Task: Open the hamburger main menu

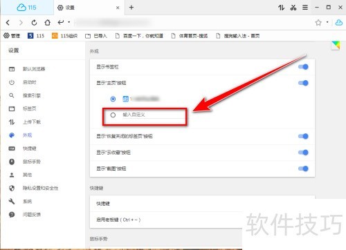Action: tap(305, 8)
